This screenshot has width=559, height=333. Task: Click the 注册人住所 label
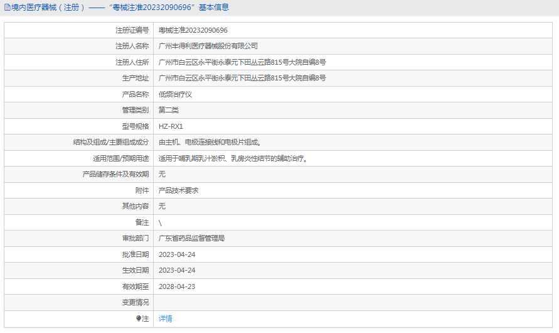pos(132,62)
